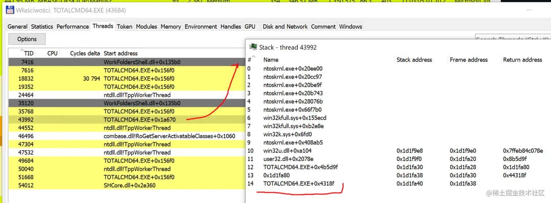551x203 pixels.
Task: Click the 30 794 cycles delta value
Action: point(91,79)
